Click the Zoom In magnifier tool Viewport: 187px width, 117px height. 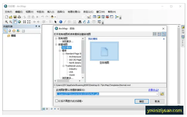pyautogui.click(x=7, y=22)
